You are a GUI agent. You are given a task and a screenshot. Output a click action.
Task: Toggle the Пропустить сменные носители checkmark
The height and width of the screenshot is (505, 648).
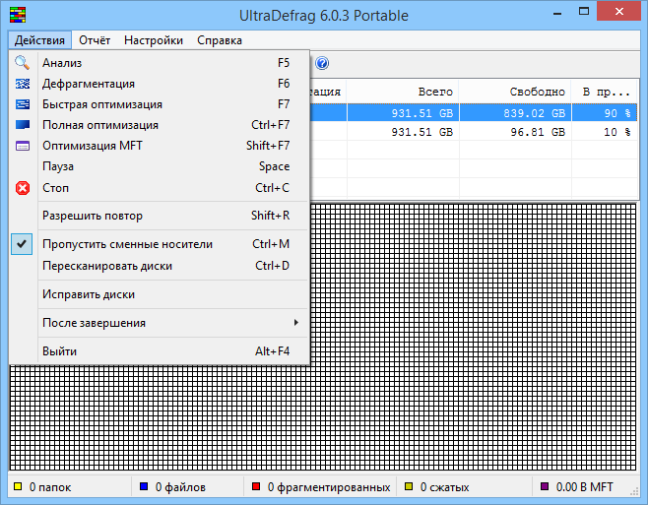(x=22, y=244)
